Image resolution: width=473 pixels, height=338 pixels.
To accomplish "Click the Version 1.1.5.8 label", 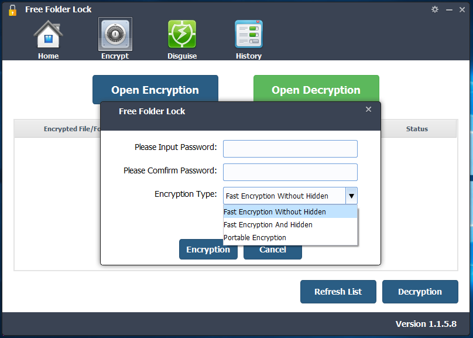I will (426, 324).
